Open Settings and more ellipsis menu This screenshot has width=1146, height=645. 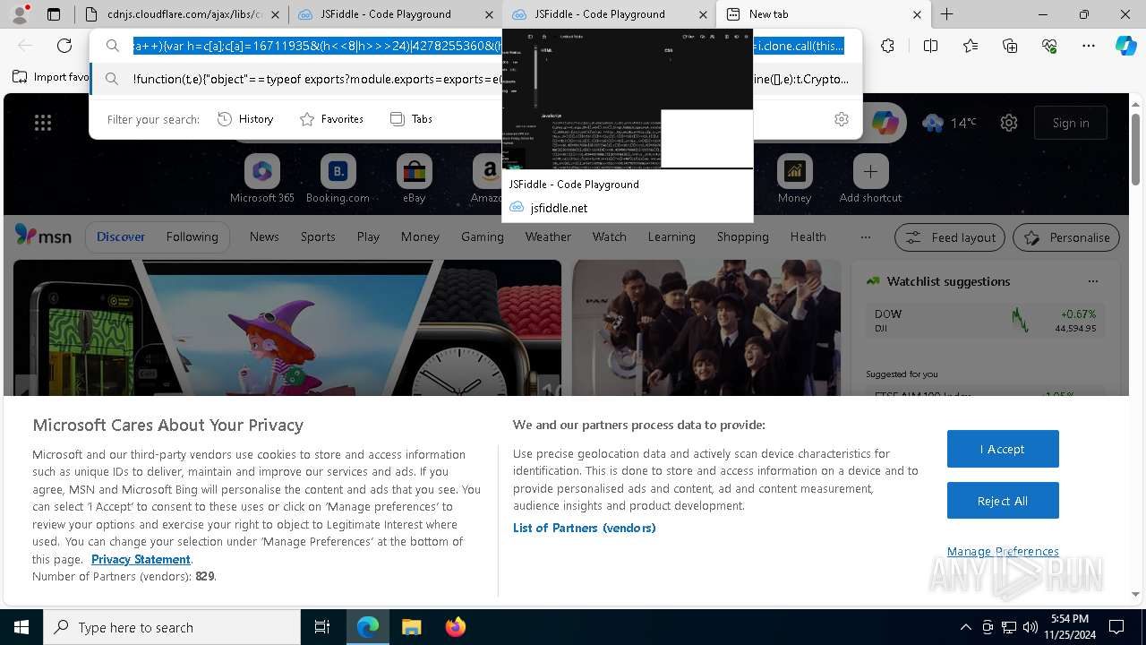pos(1089,46)
